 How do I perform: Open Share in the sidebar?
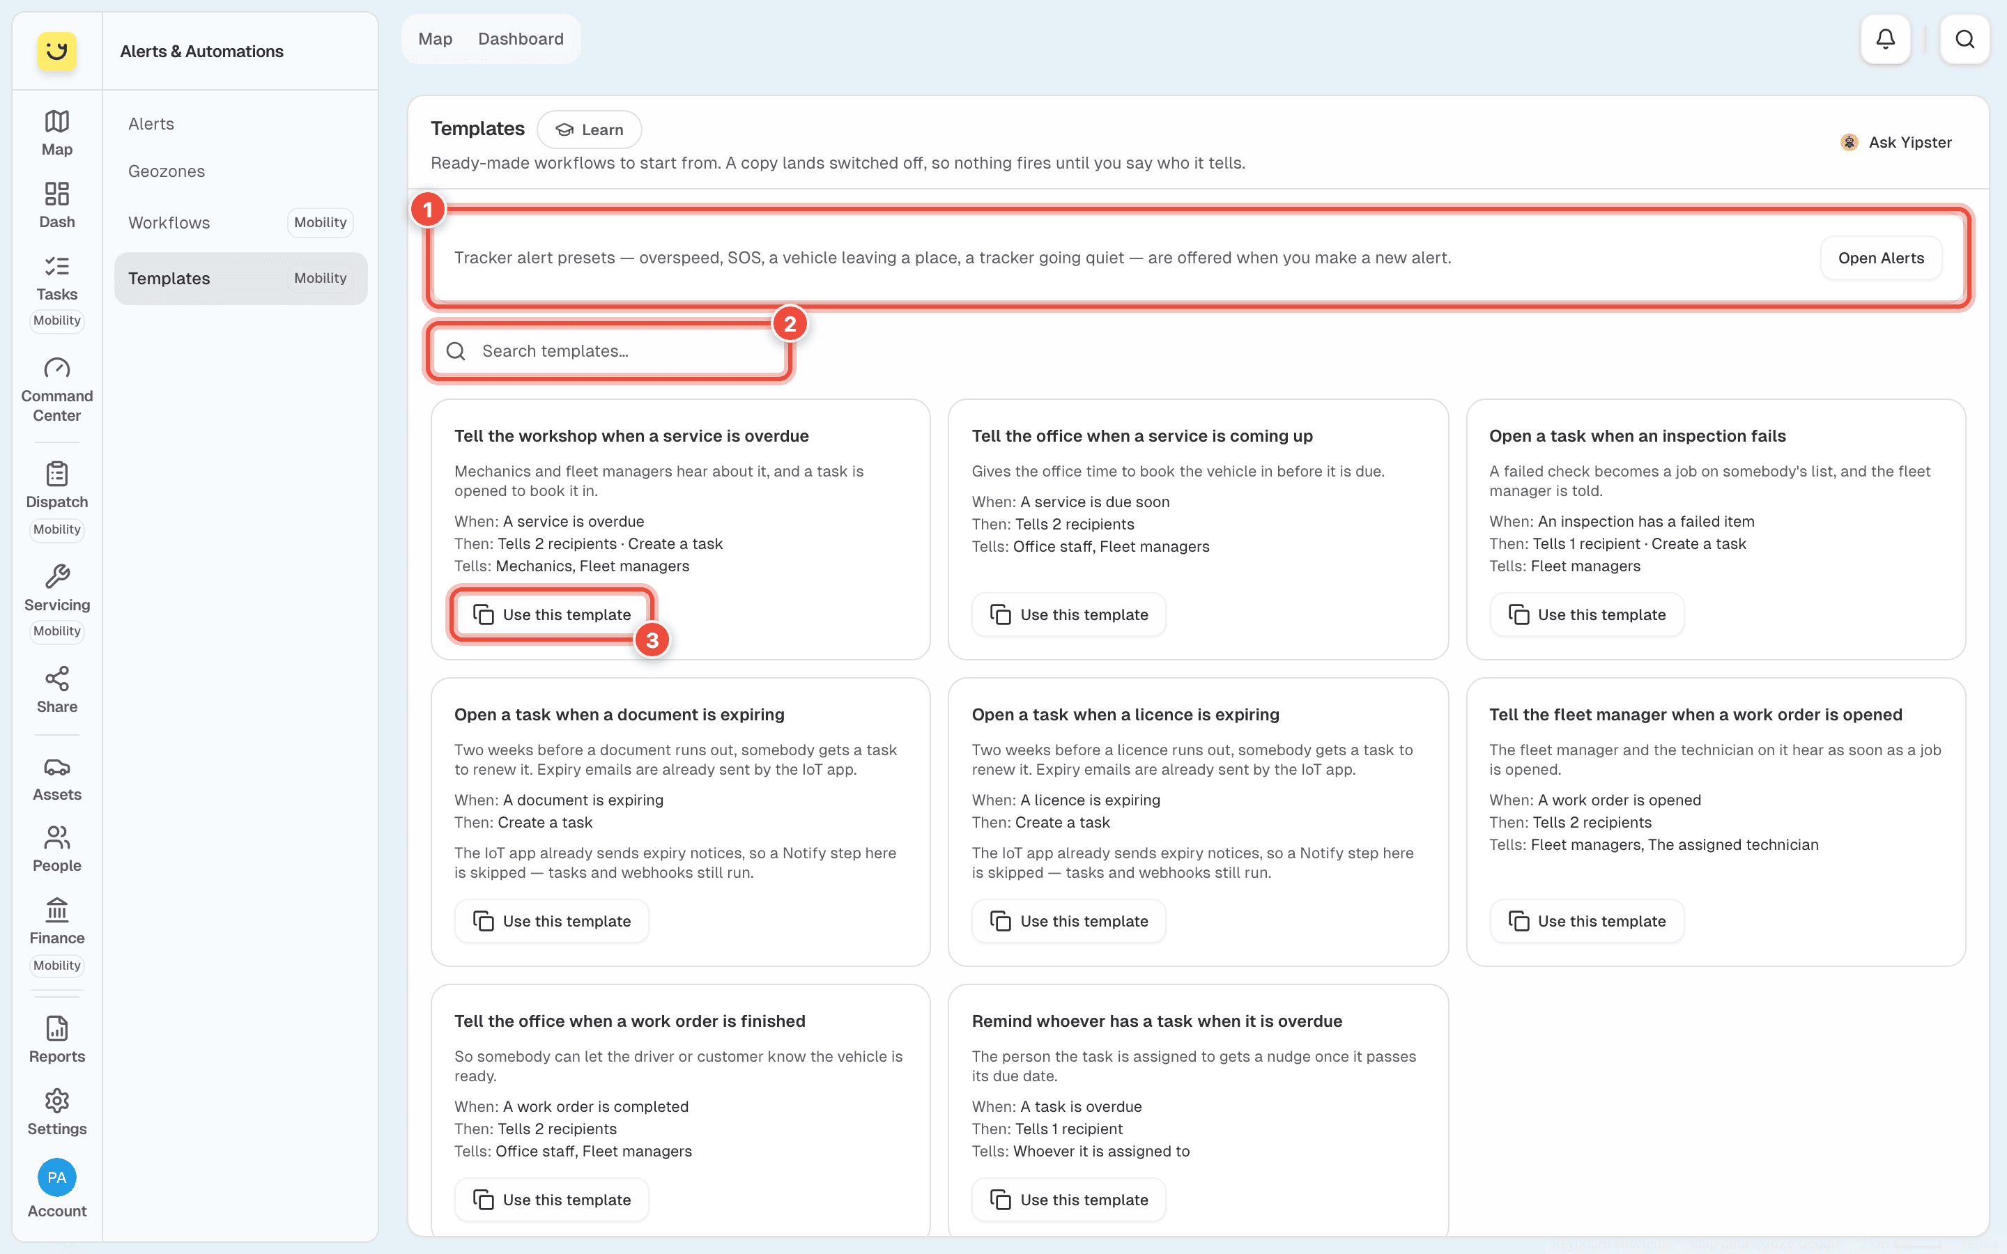pos(56,690)
